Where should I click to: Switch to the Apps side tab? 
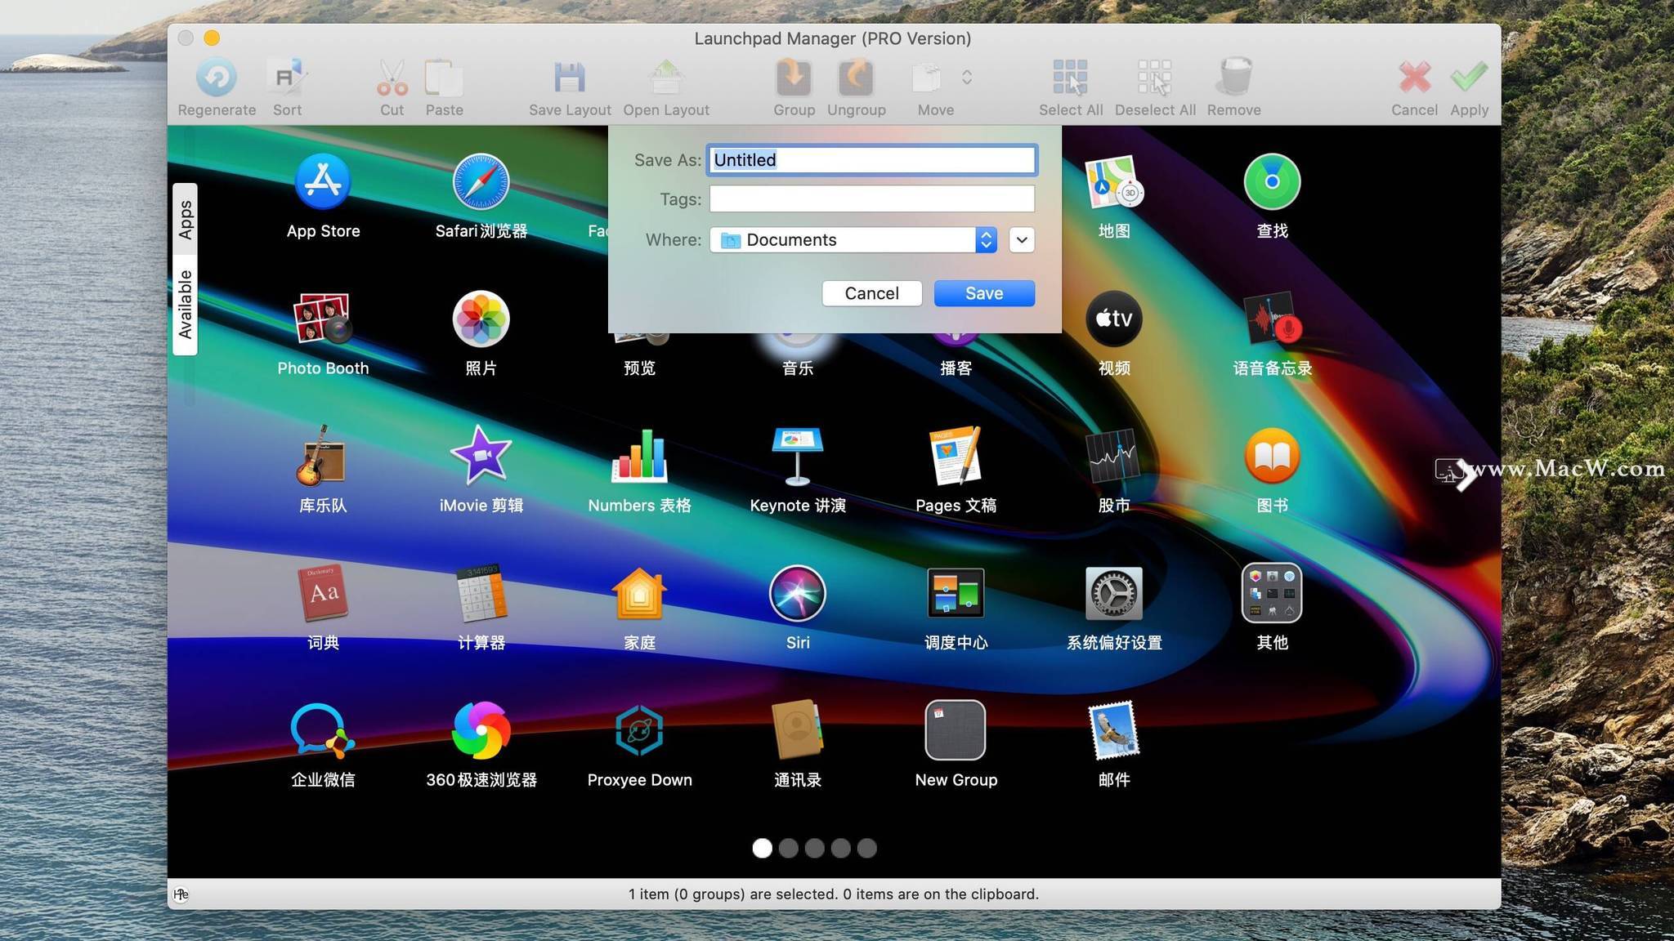186,219
